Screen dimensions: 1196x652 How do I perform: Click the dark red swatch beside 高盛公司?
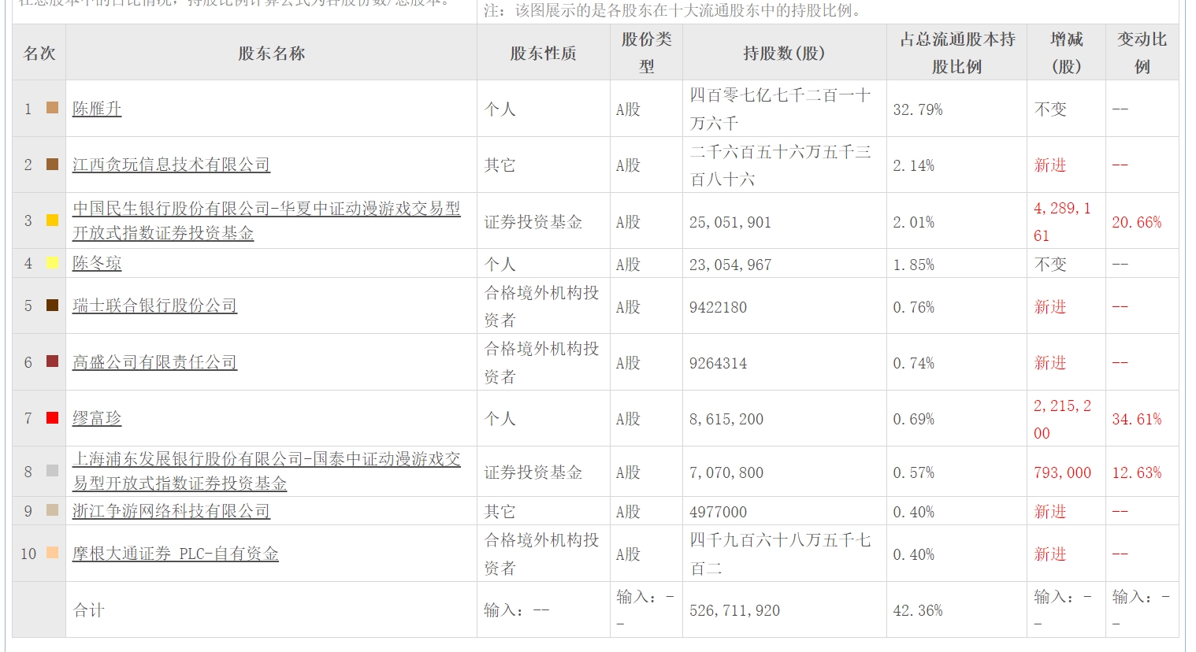click(53, 361)
